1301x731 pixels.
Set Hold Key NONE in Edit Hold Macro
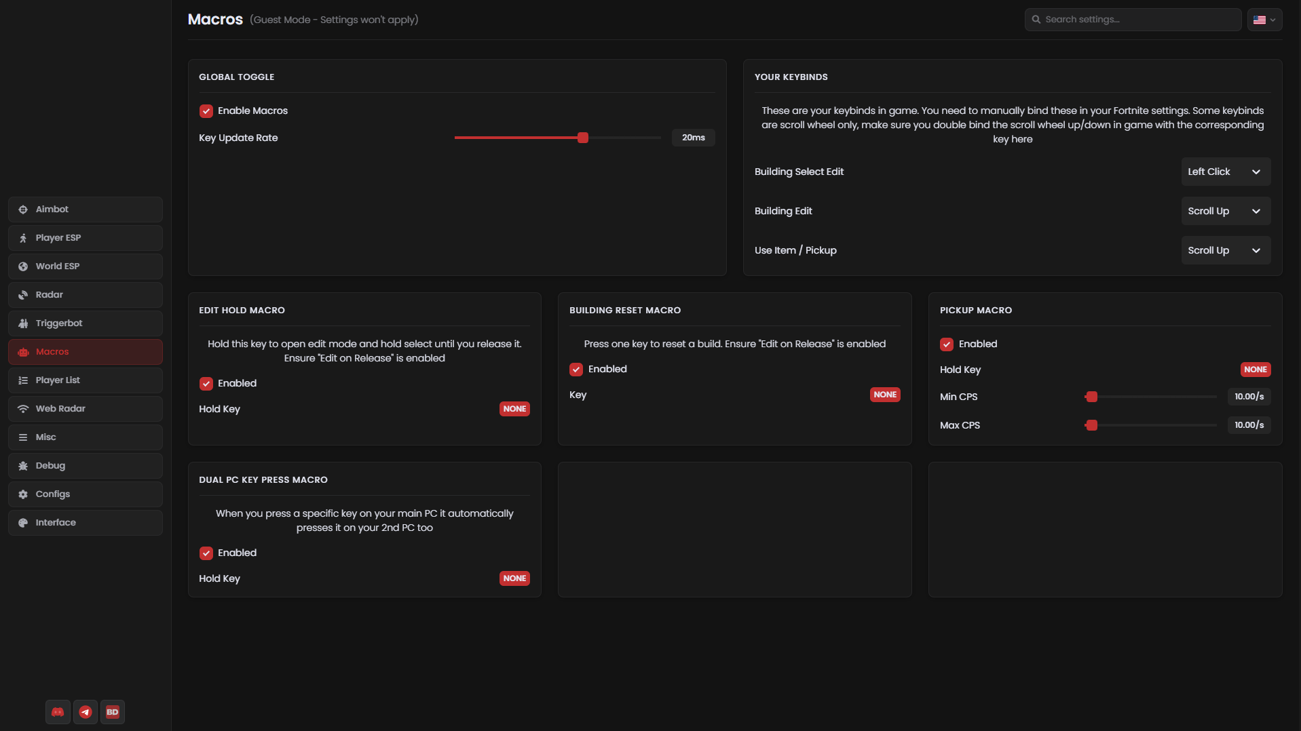coord(514,409)
